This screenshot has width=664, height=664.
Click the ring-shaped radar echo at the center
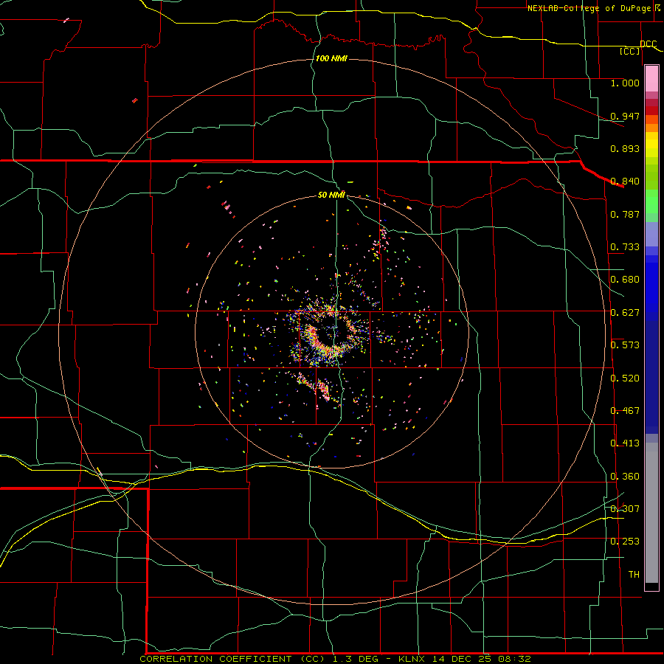coord(331,333)
